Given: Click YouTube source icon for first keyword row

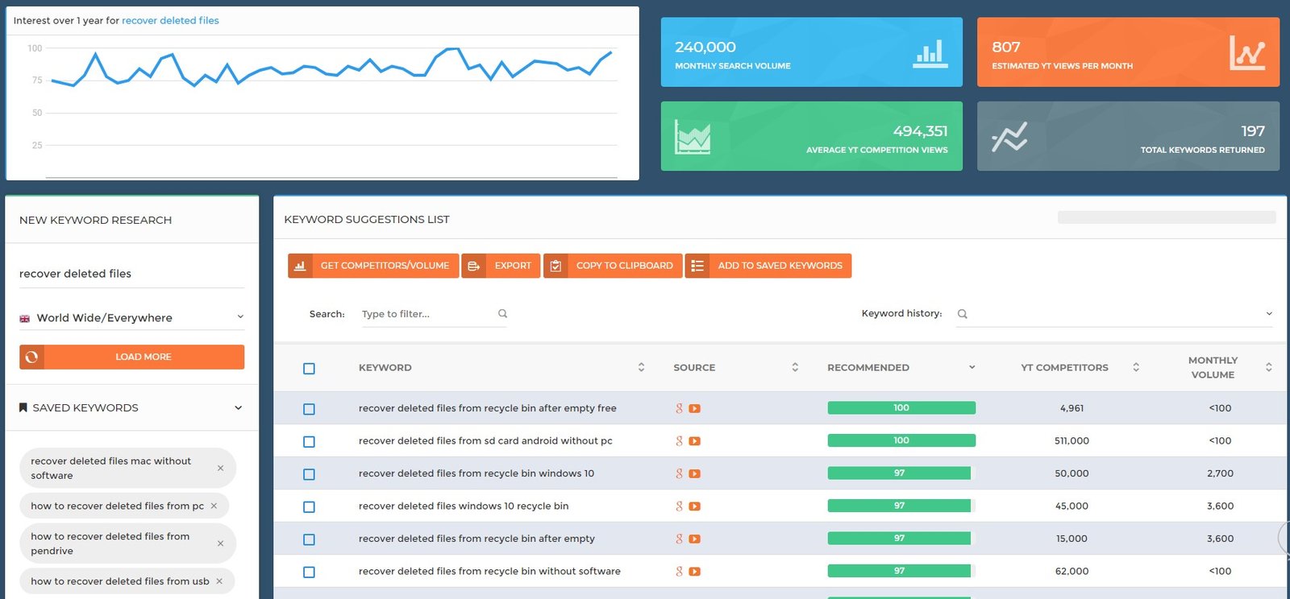Looking at the screenshot, I should (694, 409).
